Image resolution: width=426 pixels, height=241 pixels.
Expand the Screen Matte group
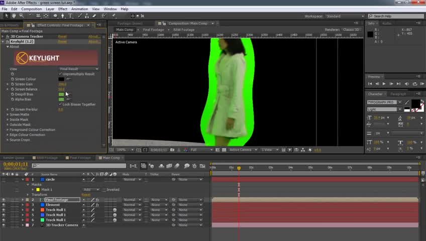[8, 114]
